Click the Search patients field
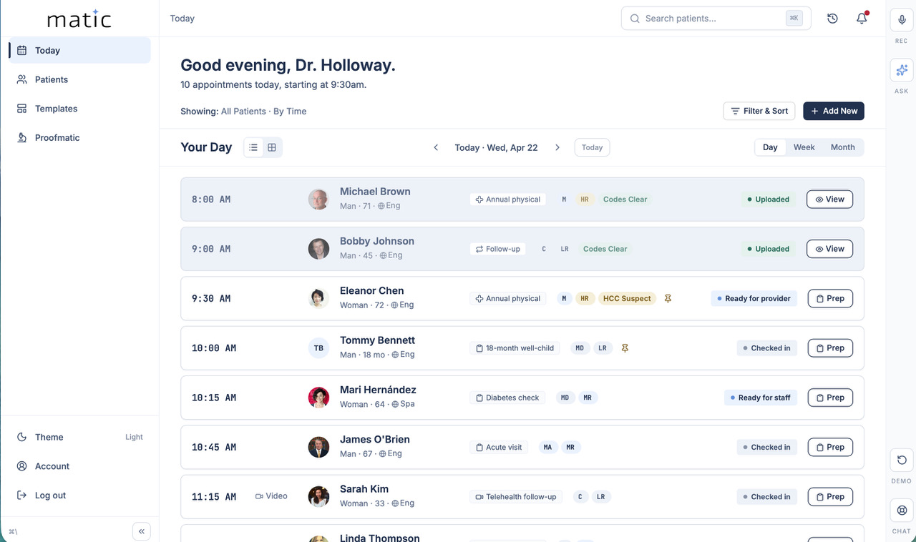Screen dimensions: 916x542 716,19
